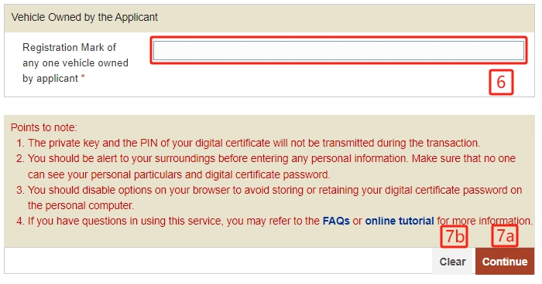Image resolution: width=542 pixels, height=284 pixels.
Task: Open the online tutorial link
Action: pyautogui.click(x=400, y=221)
